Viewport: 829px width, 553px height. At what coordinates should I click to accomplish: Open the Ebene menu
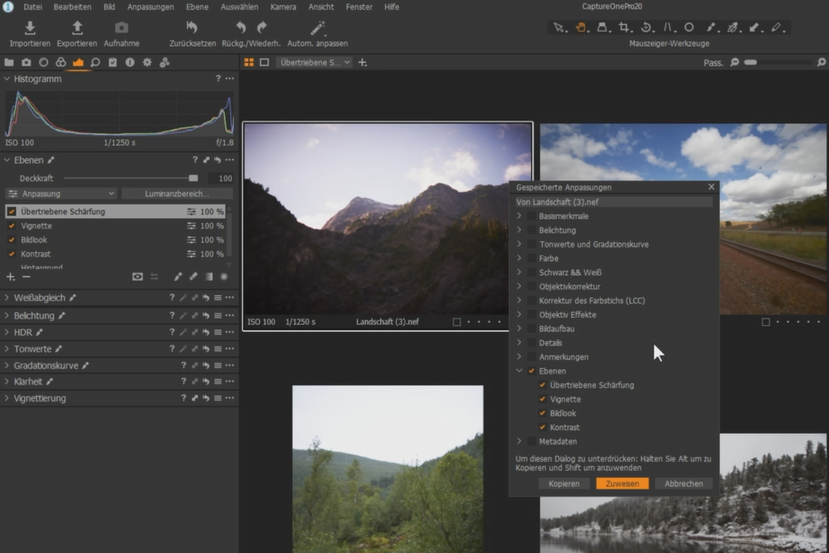[198, 7]
